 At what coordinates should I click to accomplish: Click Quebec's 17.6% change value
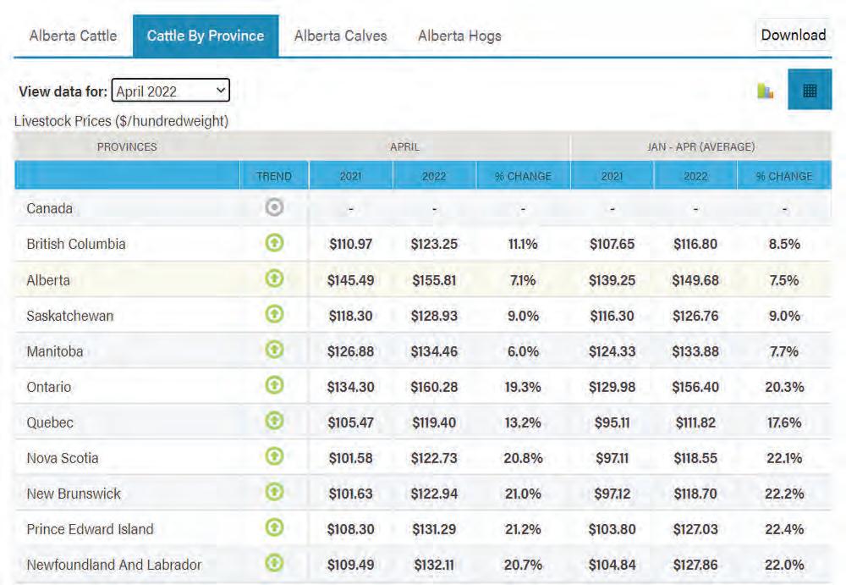(784, 423)
